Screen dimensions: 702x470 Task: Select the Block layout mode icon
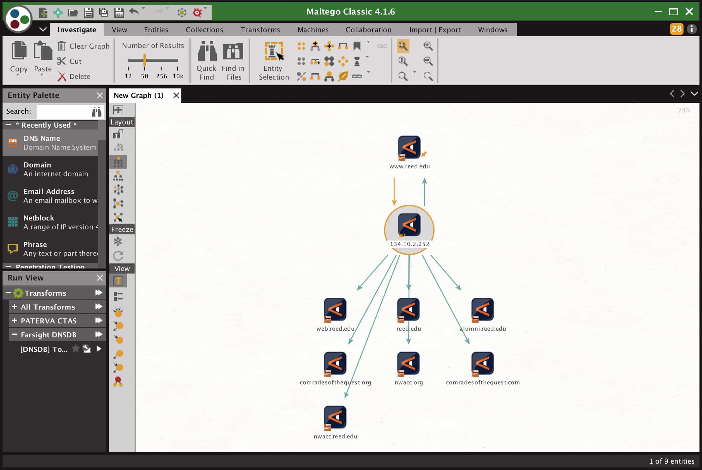click(x=118, y=162)
